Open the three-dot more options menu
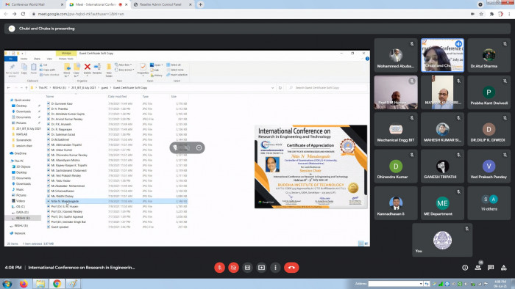Viewport: 515px width, 289px height. pos(275,268)
